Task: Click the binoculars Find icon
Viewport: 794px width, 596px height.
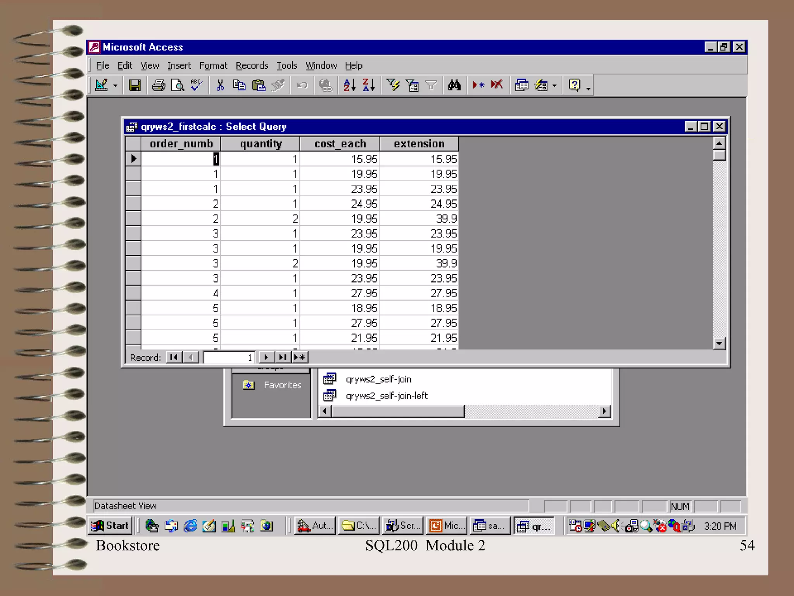Action: click(454, 85)
